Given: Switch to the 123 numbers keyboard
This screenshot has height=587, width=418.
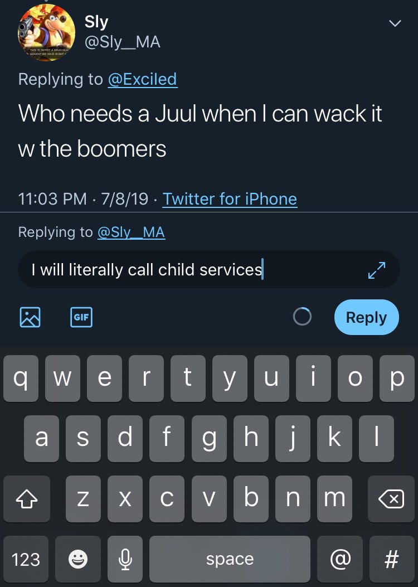Looking at the screenshot, I should [x=26, y=559].
